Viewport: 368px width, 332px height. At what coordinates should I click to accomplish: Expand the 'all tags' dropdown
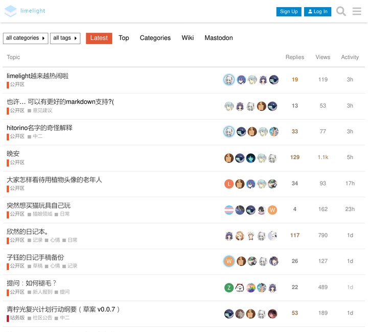pyautogui.click(x=65, y=38)
